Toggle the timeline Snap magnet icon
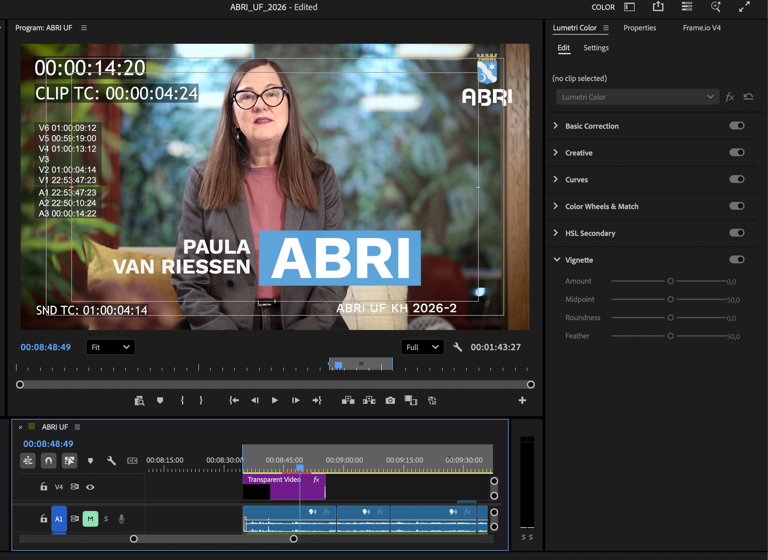The width and height of the screenshot is (768, 560). (x=48, y=461)
